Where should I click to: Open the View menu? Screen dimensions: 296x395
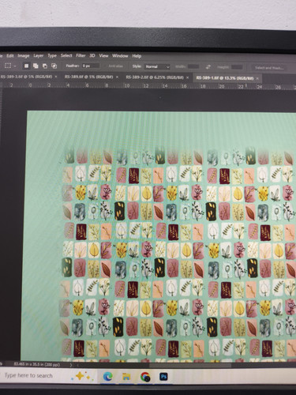point(103,56)
